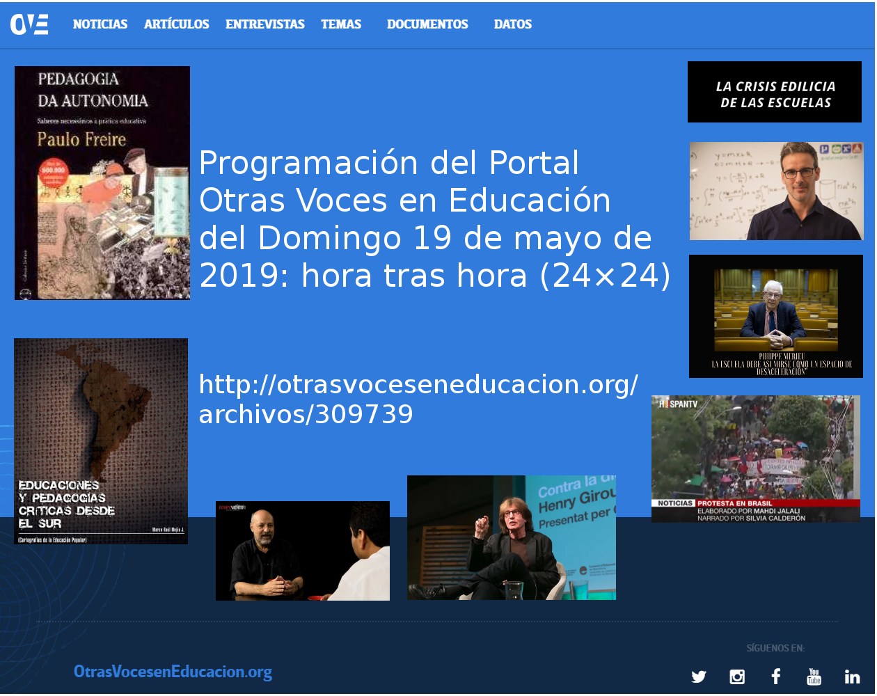Click the OVE logo in the header

29,24
